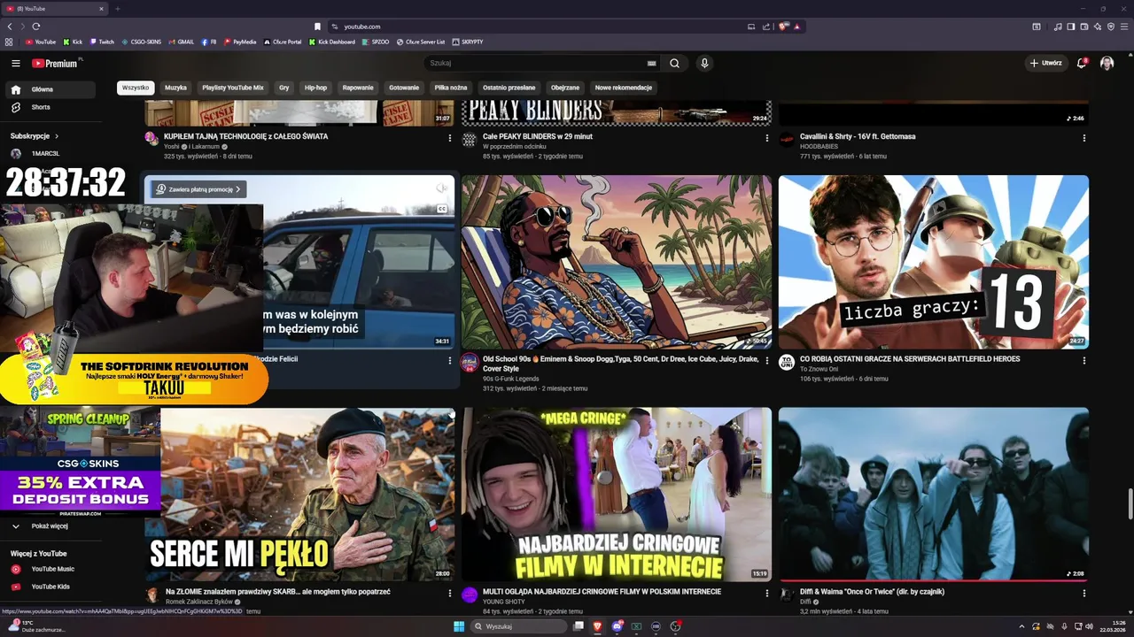Go to Główna in the sidebar
Screen dimensions: 1134x637
point(51,89)
